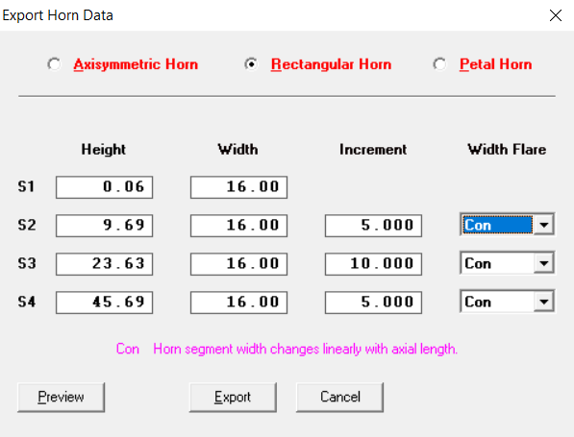Click the Height column header label
This screenshot has height=437, width=574.
tap(104, 149)
